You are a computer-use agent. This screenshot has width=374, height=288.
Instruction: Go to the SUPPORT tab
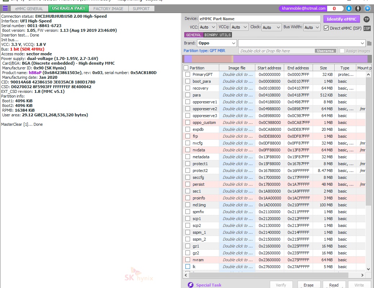[x=141, y=9]
